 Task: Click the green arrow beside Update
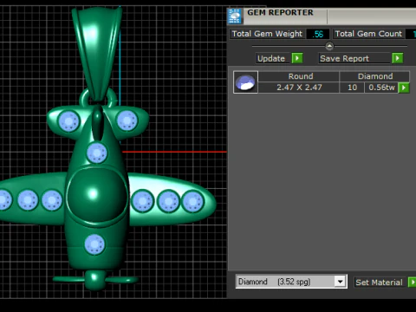297,58
